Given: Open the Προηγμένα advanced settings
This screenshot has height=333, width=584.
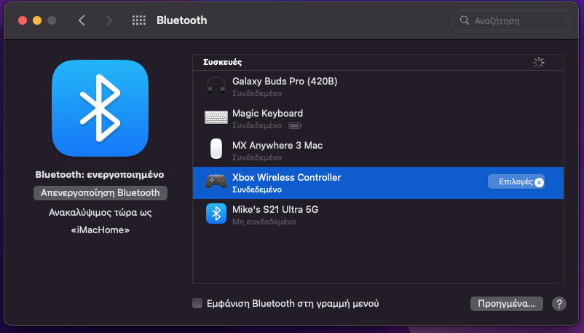Looking at the screenshot, I should 507,304.
